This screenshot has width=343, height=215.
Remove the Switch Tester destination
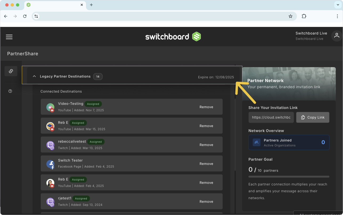point(206,164)
